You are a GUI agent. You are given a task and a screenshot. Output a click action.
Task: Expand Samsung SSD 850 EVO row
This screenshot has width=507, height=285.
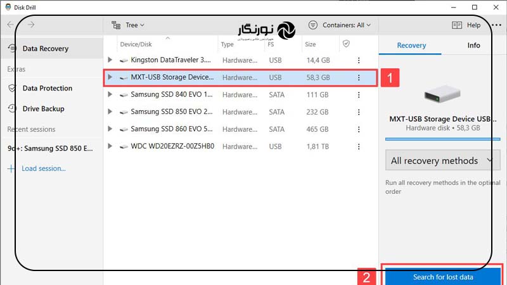coord(110,111)
